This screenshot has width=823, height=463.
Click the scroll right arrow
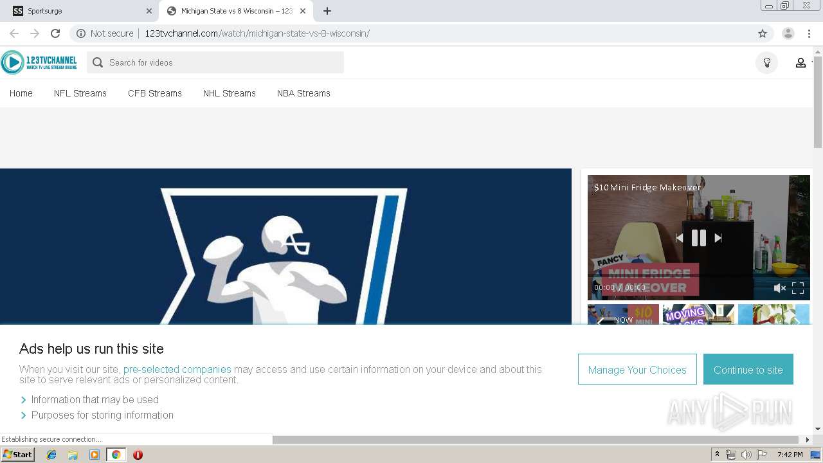(808, 440)
